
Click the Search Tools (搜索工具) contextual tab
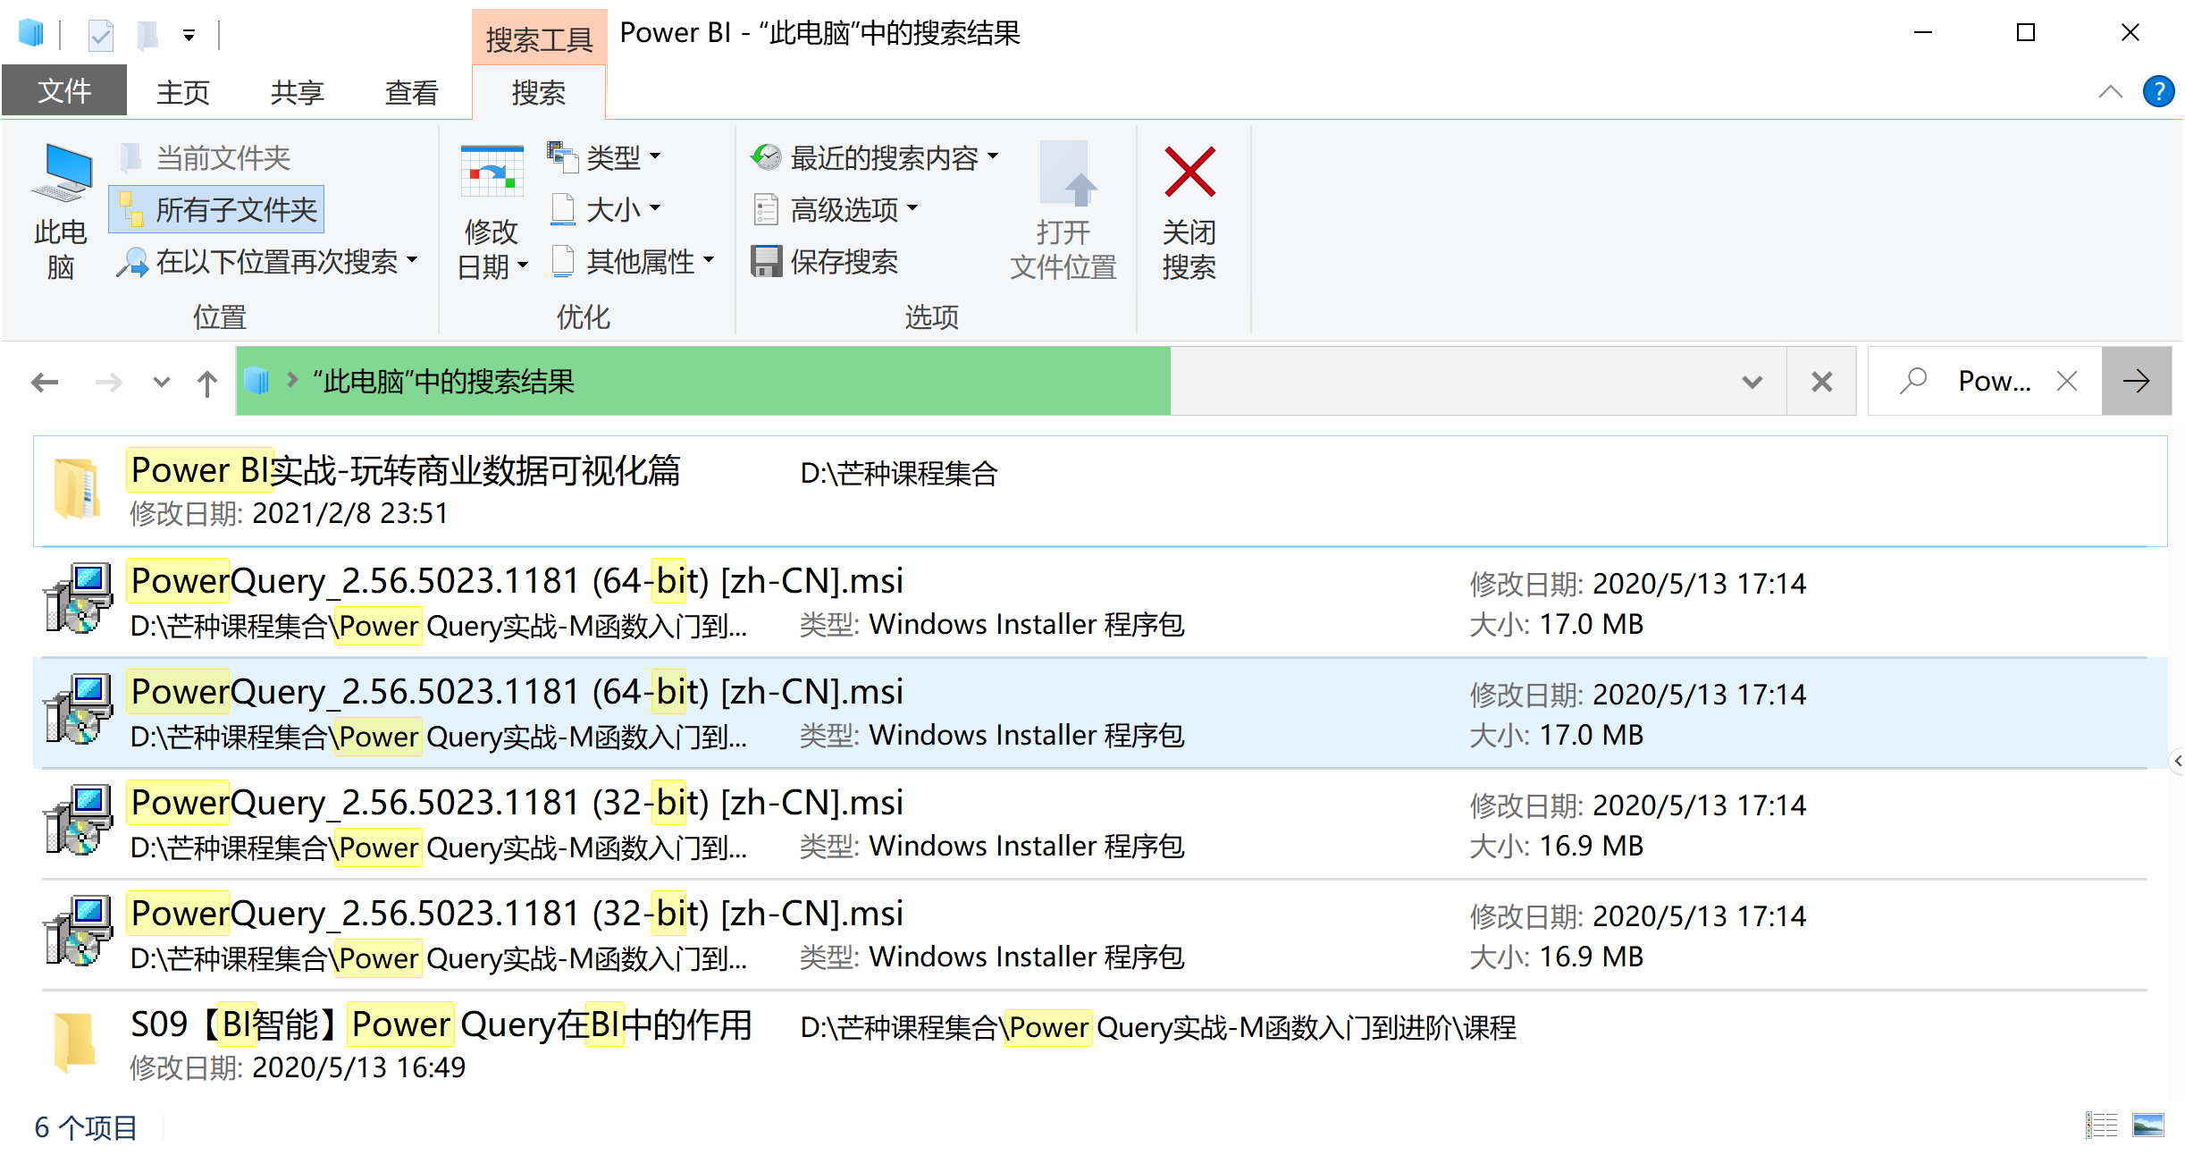point(539,38)
